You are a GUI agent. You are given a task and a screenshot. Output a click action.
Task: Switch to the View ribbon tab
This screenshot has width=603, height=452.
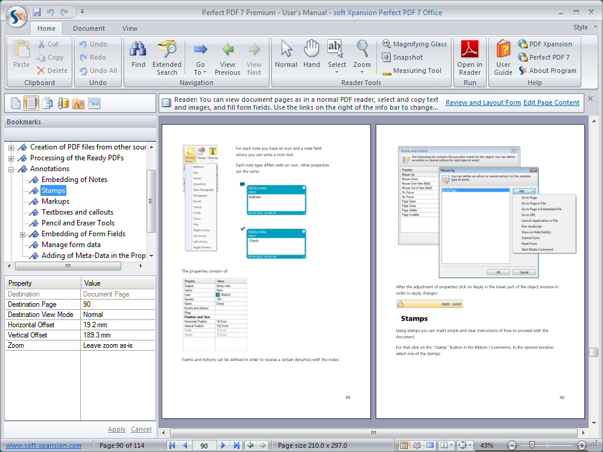[130, 28]
